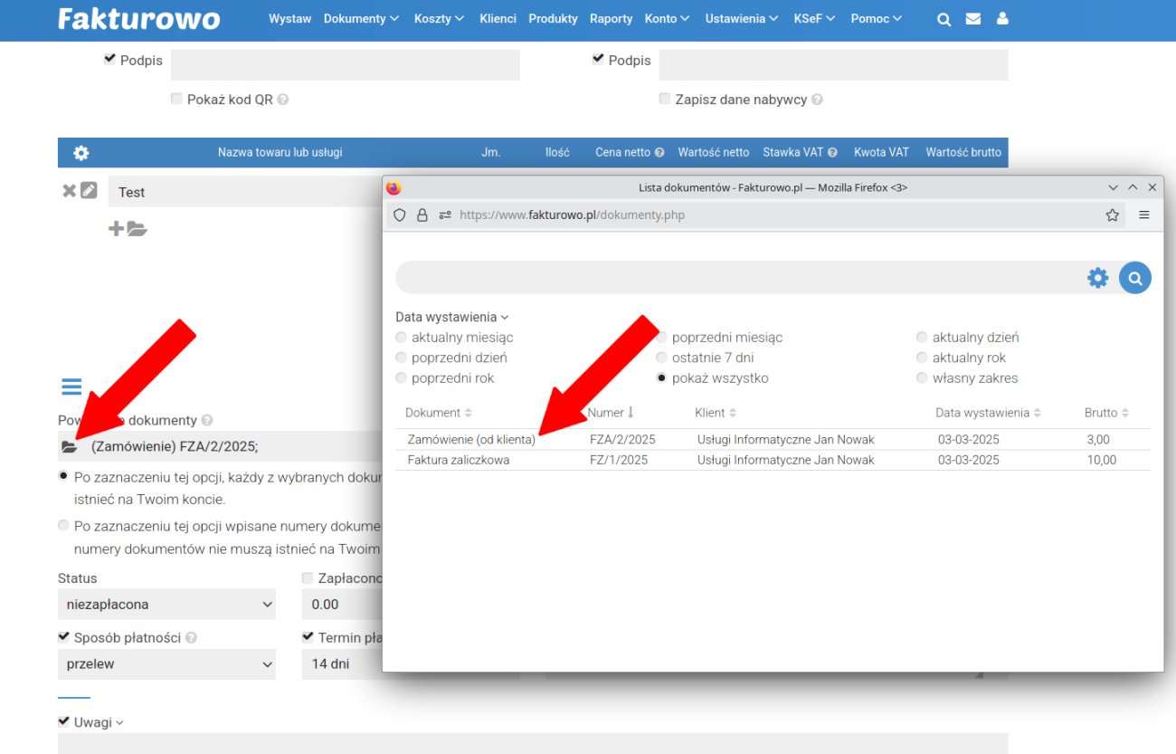The width and height of the screenshot is (1176, 754).
Task: Toggle the left Podpis checkbox
Action: pos(110,60)
